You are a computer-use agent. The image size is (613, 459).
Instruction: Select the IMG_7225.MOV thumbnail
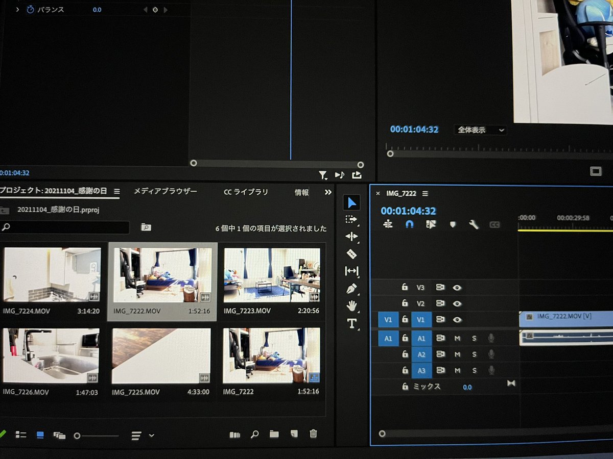point(161,355)
